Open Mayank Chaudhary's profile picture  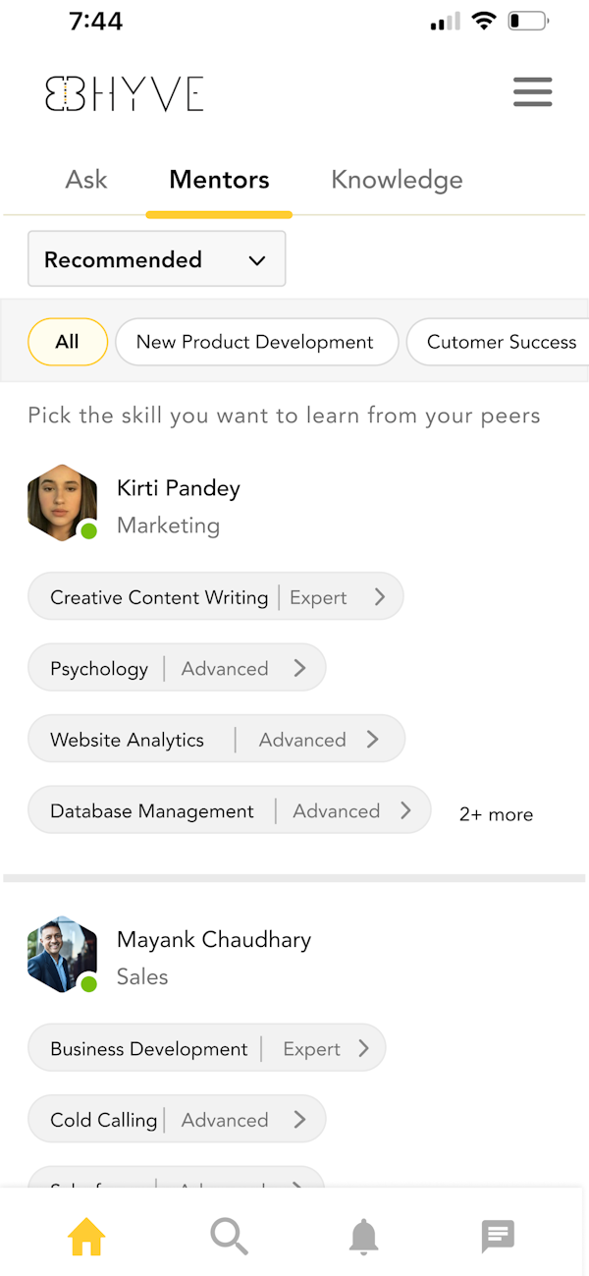[63, 955]
